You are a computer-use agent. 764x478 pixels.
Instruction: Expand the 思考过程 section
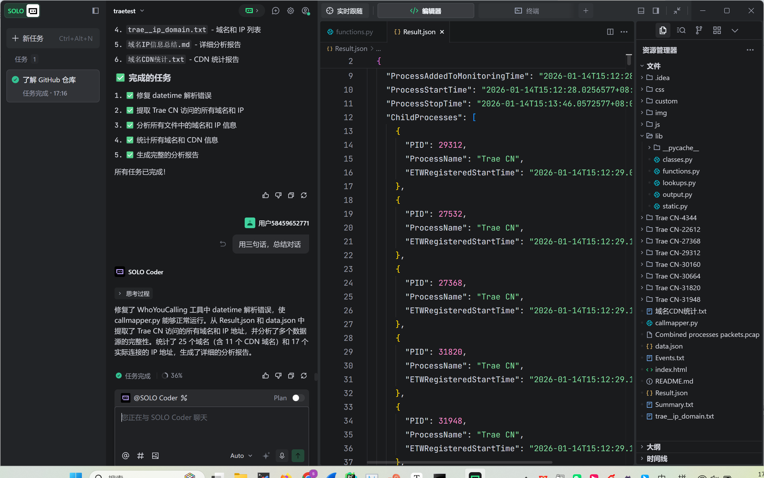(x=134, y=294)
